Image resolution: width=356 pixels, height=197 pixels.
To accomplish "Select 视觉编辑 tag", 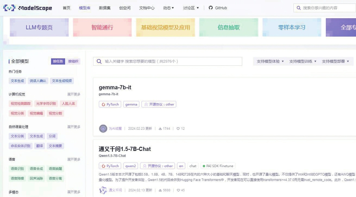I will [36, 114].
